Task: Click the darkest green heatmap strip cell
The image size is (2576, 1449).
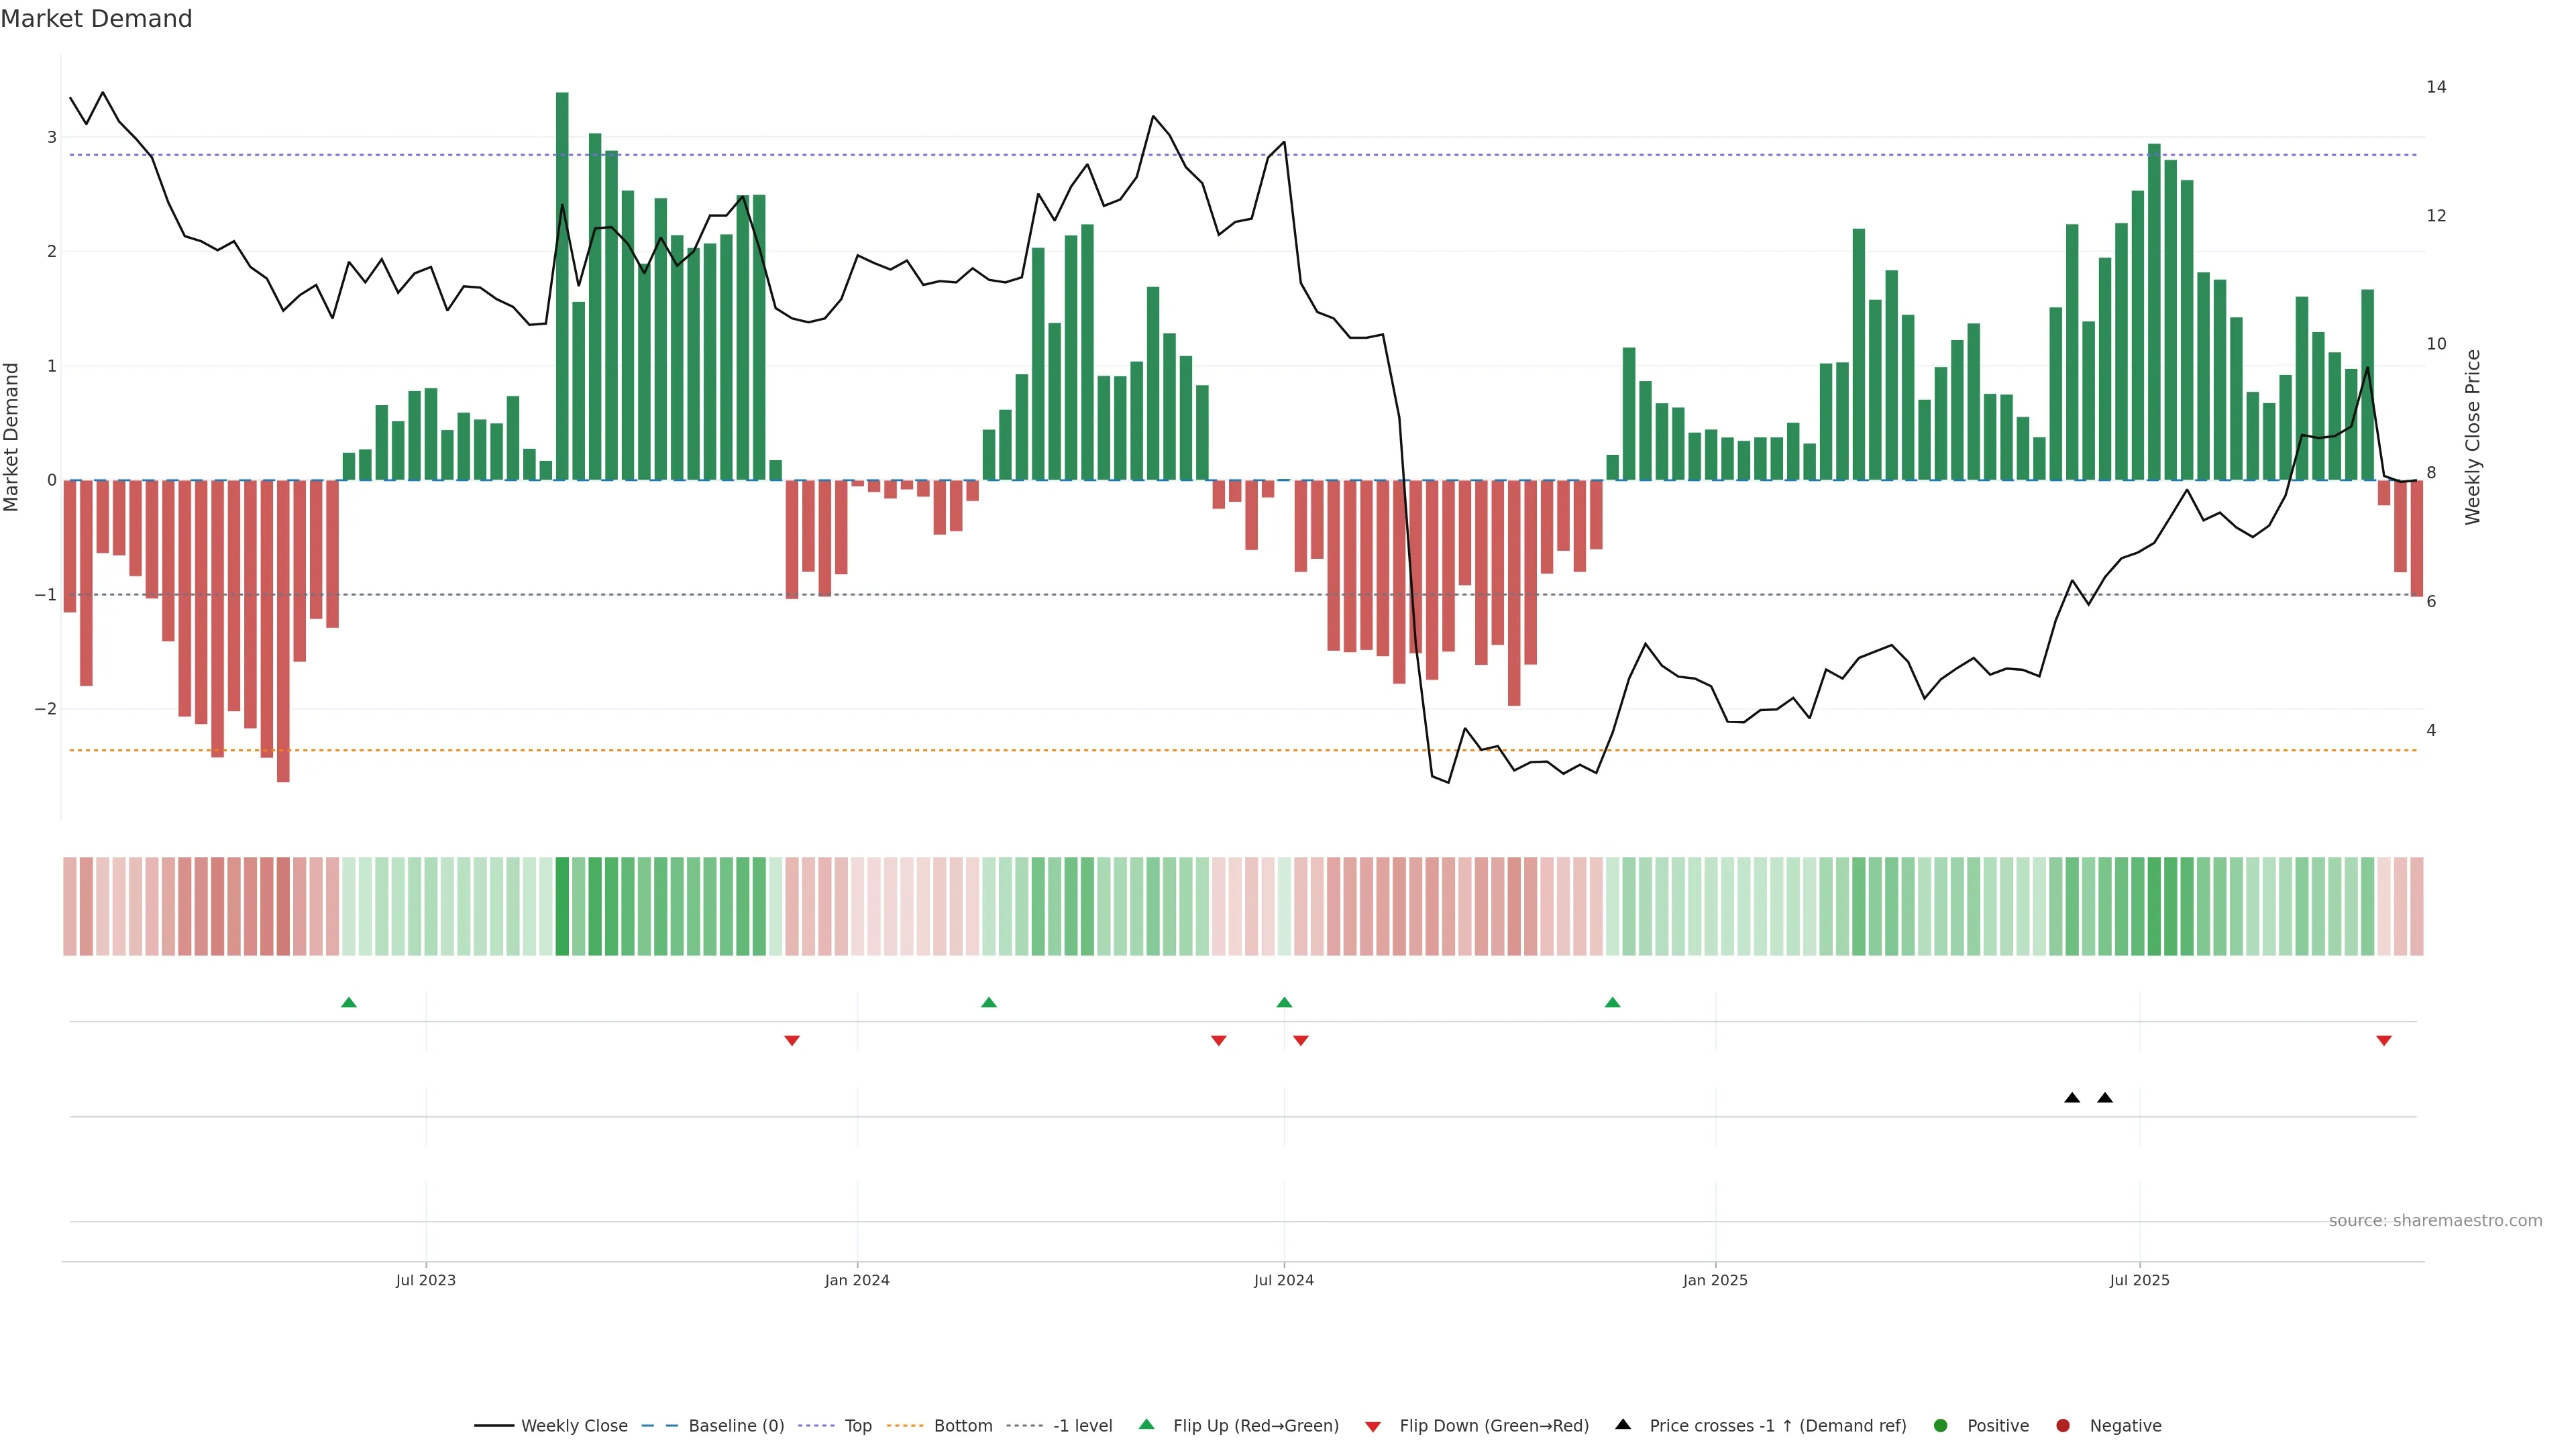Action: [x=562, y=906]
